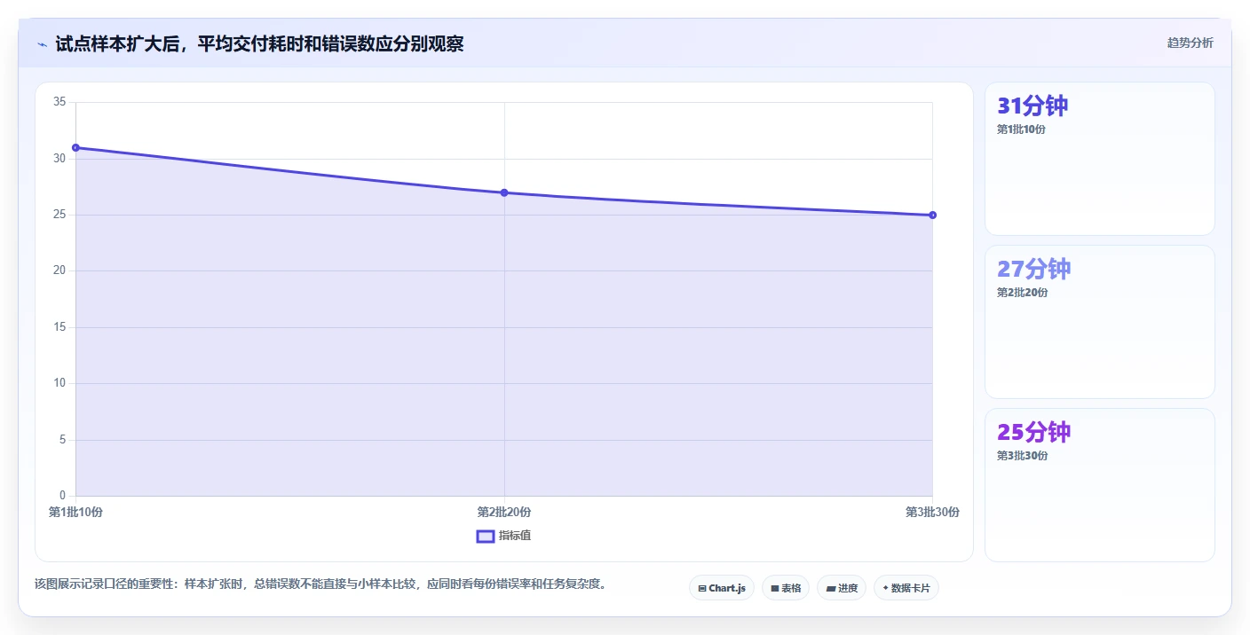Click the y-axis value 30
The image size is (1250, 635).
coord(59,159)
